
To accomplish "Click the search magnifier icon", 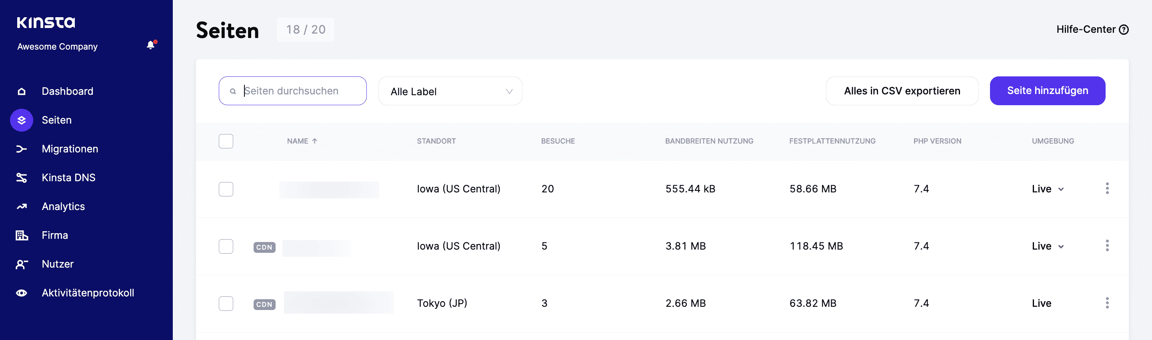I will [233, 91].
